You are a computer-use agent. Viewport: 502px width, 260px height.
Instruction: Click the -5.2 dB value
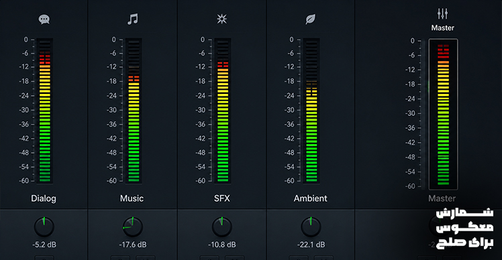pos(44,245)
